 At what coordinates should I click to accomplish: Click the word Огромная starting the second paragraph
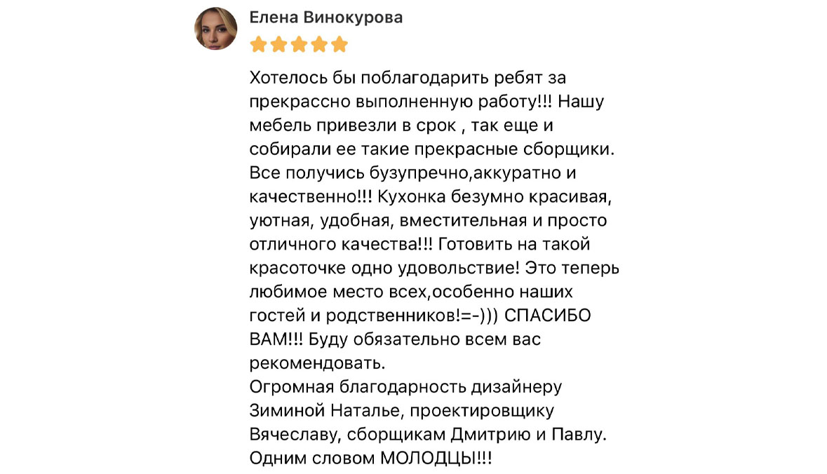(x=292, y=386)
